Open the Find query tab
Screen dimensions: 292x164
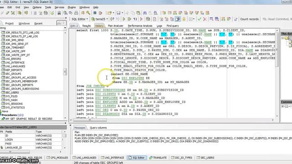(172, 26)
